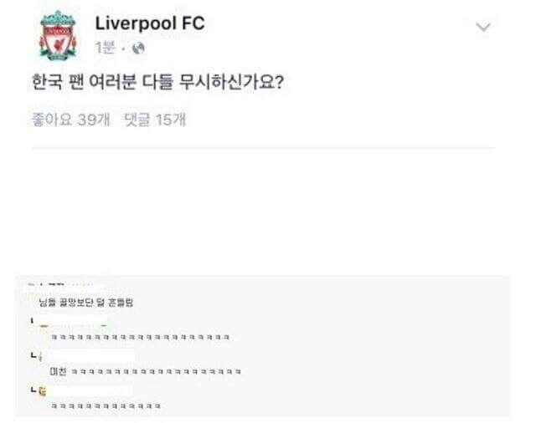
Task: Click the orange avatar of the last replier
Action: pos(43,390)
